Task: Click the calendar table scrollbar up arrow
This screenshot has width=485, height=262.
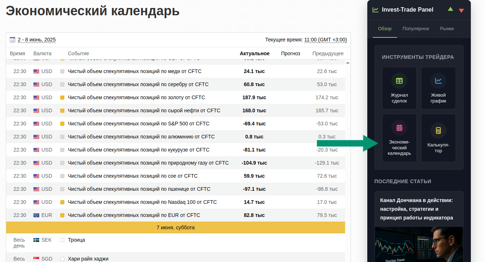Action: [348, 63]
